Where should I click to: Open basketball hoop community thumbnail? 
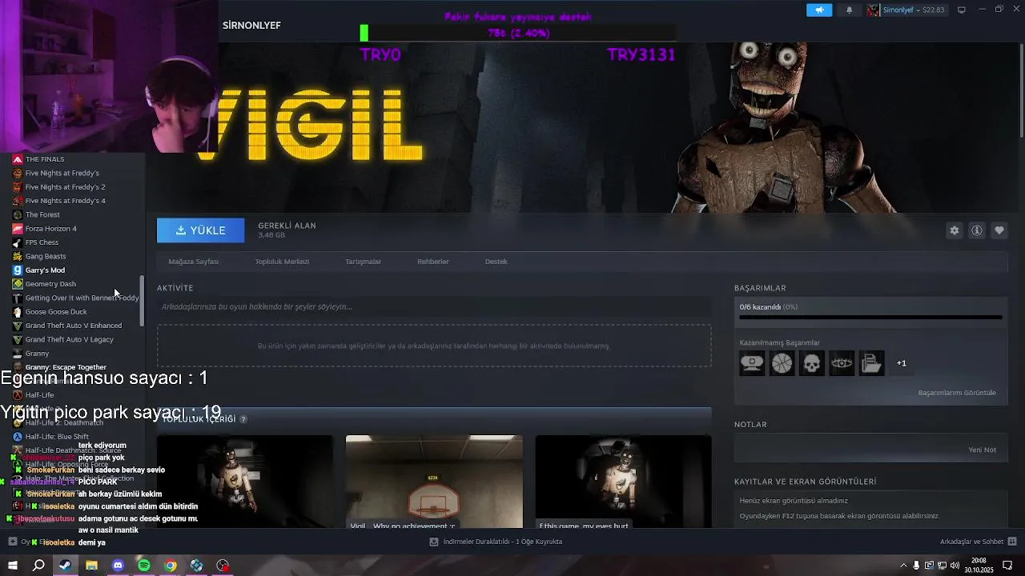click(x=434, y=481)
